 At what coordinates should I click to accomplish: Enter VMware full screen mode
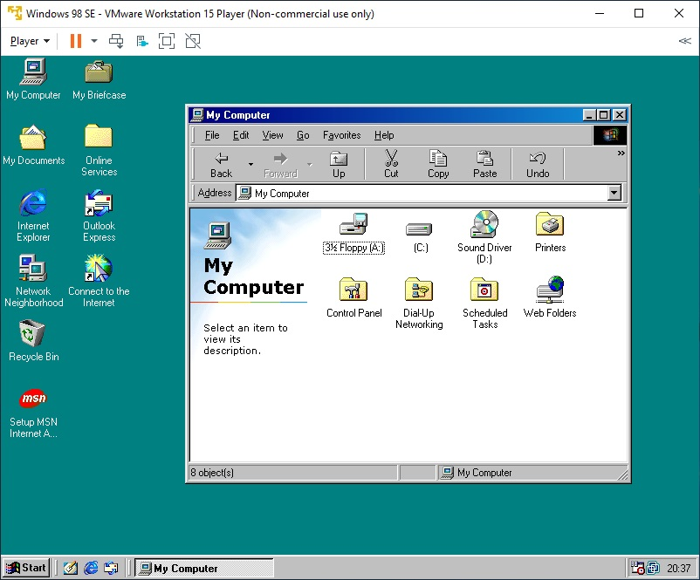167,41
